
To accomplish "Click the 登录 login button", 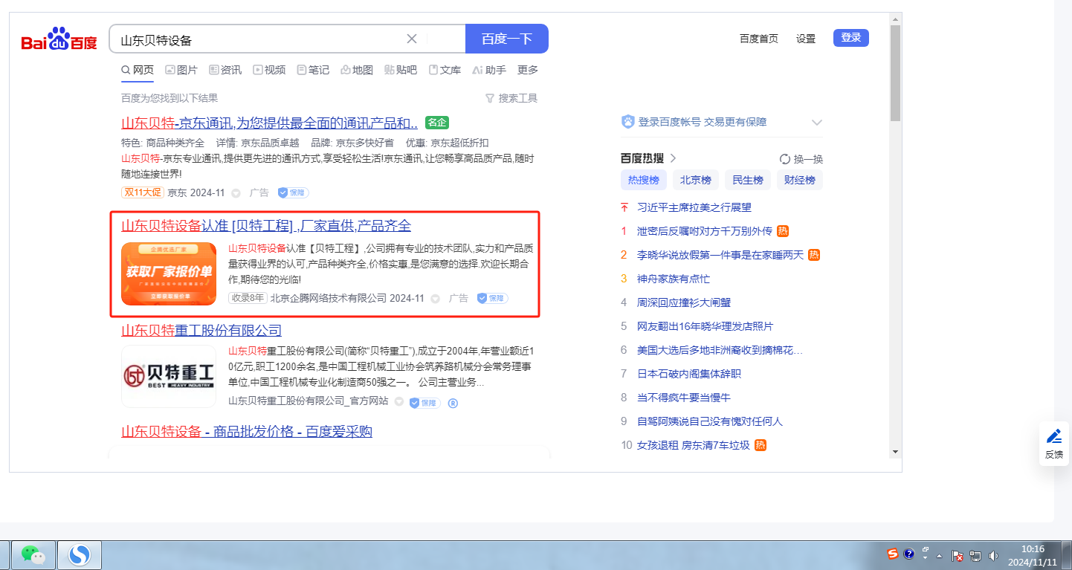I will coord(850,38).
